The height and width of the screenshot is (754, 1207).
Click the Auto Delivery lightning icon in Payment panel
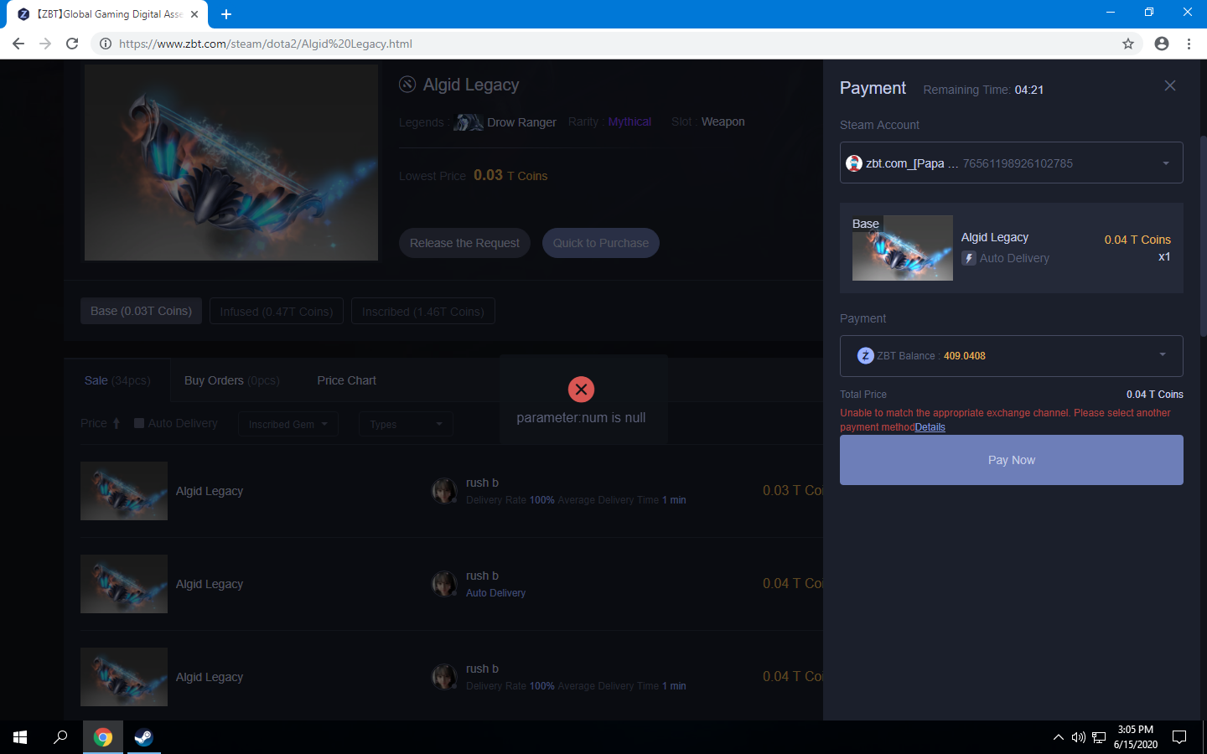tap(969, 258)
